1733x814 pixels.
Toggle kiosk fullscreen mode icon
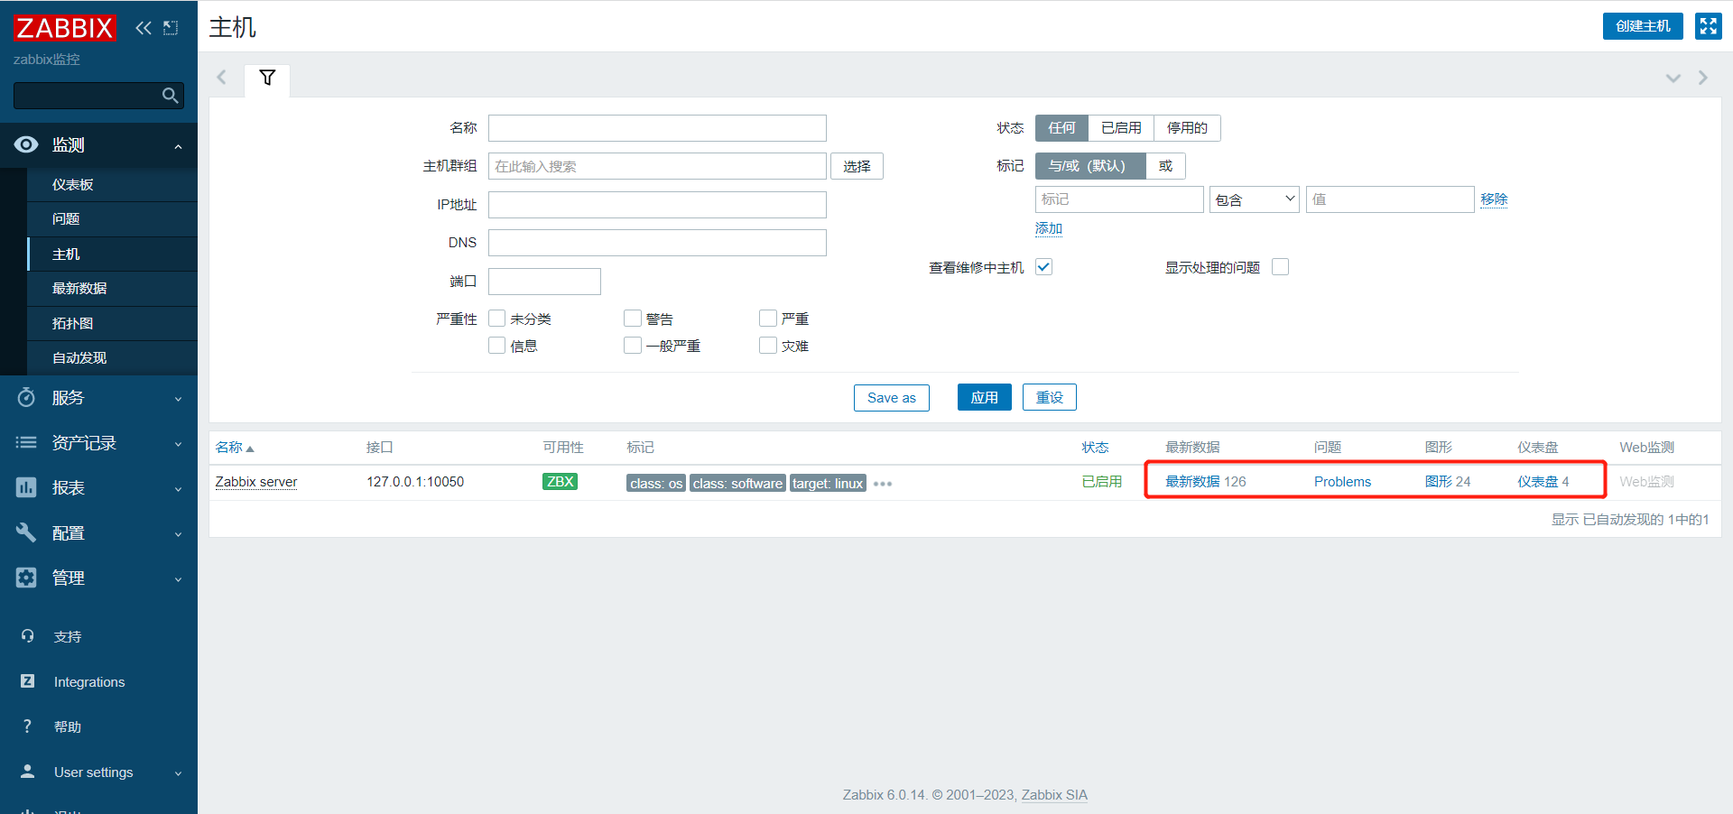[1709, 26]
